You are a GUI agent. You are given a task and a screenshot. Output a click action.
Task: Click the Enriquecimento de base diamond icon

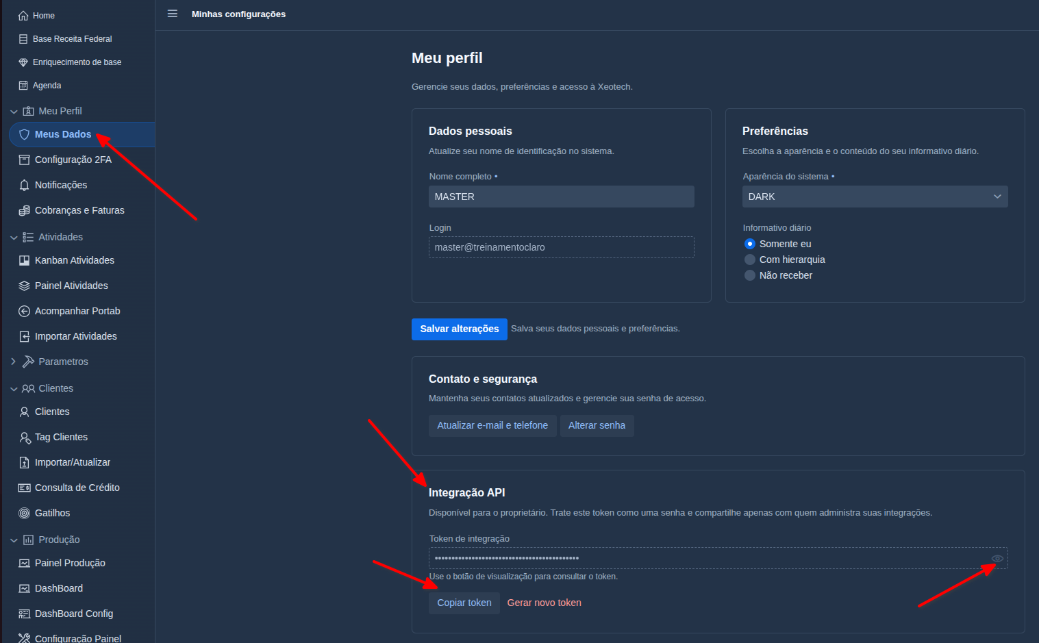[x=23, y=62]
